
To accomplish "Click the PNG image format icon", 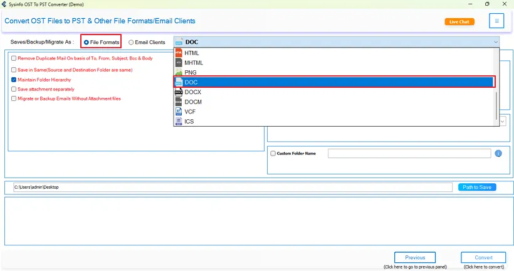I will (179, 72).
